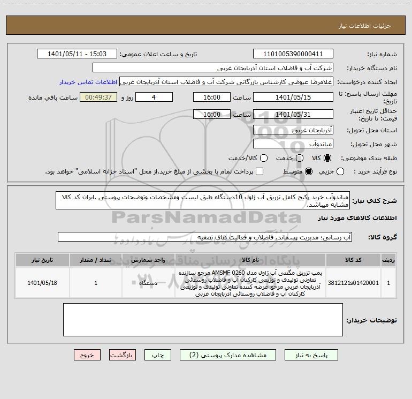Image resolution: width=412 pixels, height=399 pixels.
Task: Click the days remaining field showing 4
Action: point(154,97)
